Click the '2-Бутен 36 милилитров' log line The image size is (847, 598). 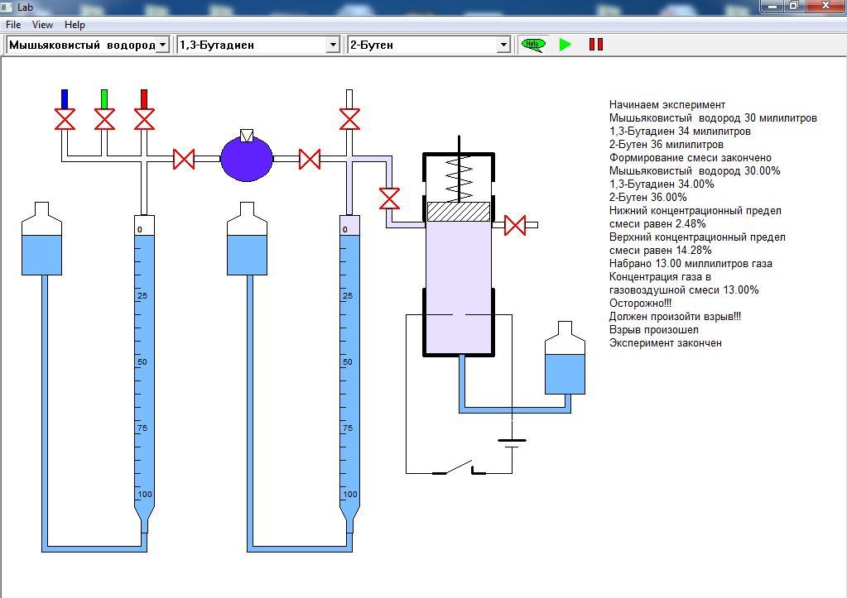tap(666, 144)
